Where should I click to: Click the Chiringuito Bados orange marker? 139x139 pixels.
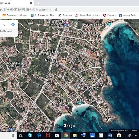point(100,32)
